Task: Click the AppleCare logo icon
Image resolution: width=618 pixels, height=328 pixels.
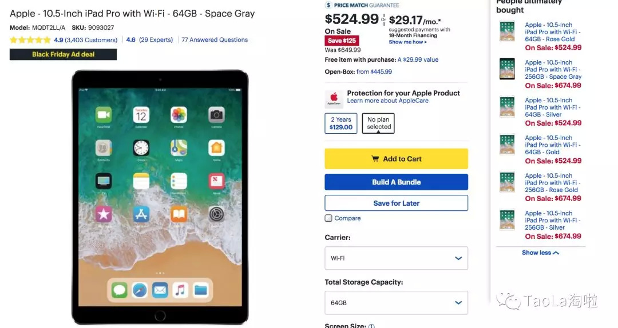Action: click(x=334, y=99)
